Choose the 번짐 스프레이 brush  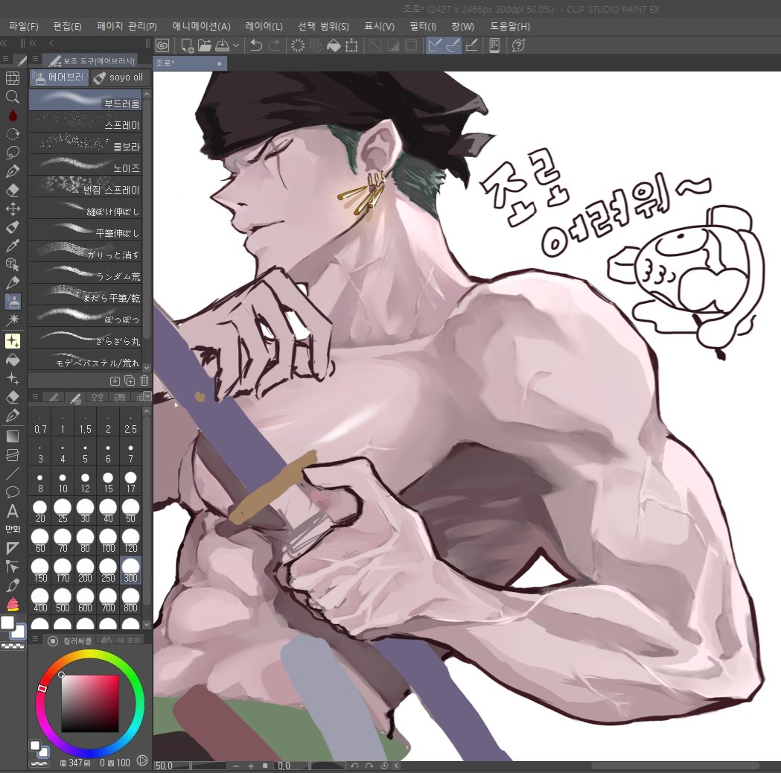click(x=85, y=187)
